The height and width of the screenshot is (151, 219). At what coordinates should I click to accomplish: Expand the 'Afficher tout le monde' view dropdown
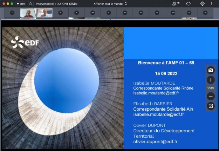pos(110,4)
